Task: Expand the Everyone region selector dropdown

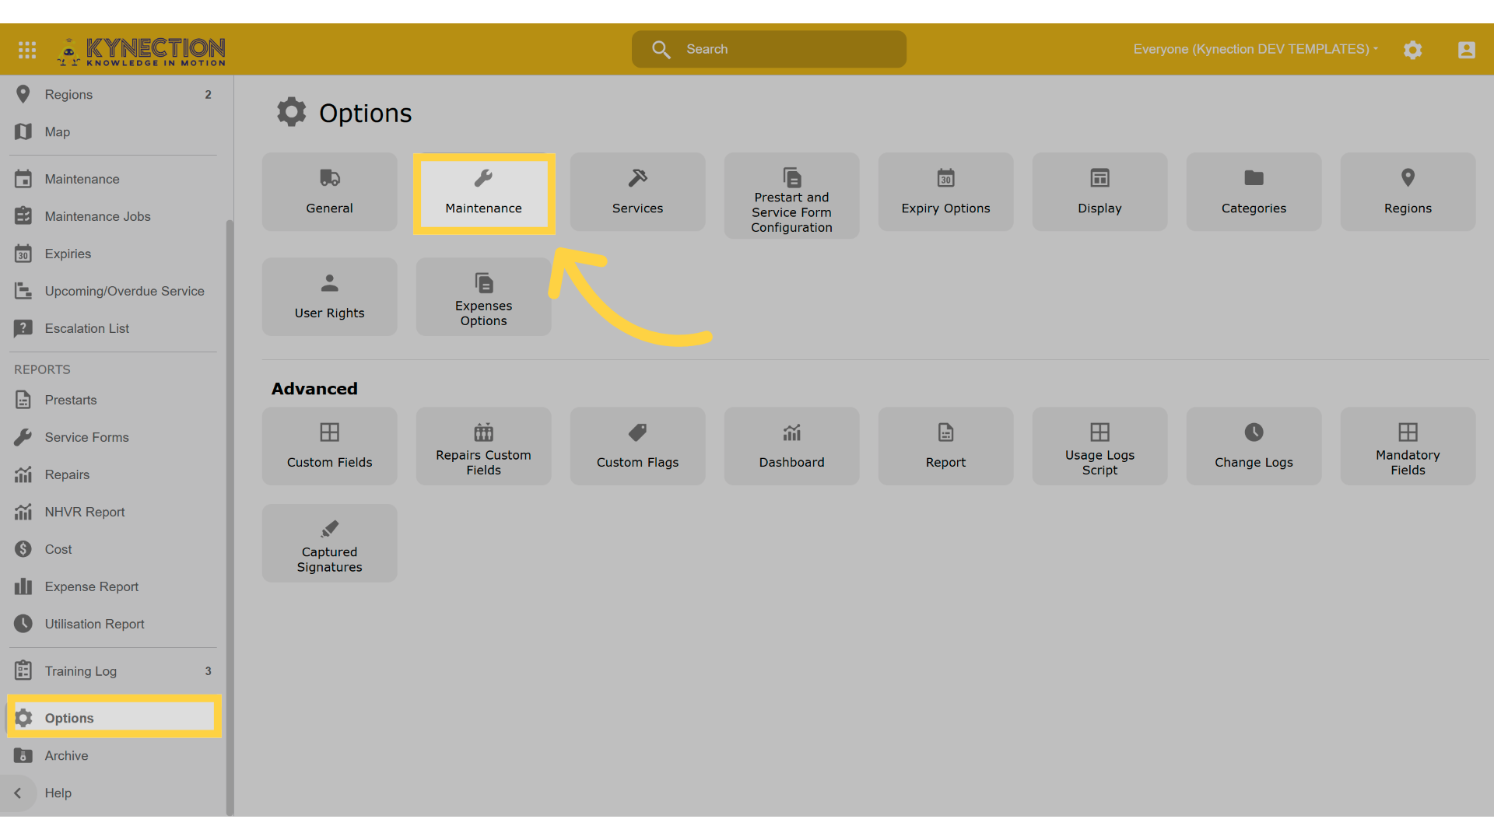Action: [x=1255, y=49]
